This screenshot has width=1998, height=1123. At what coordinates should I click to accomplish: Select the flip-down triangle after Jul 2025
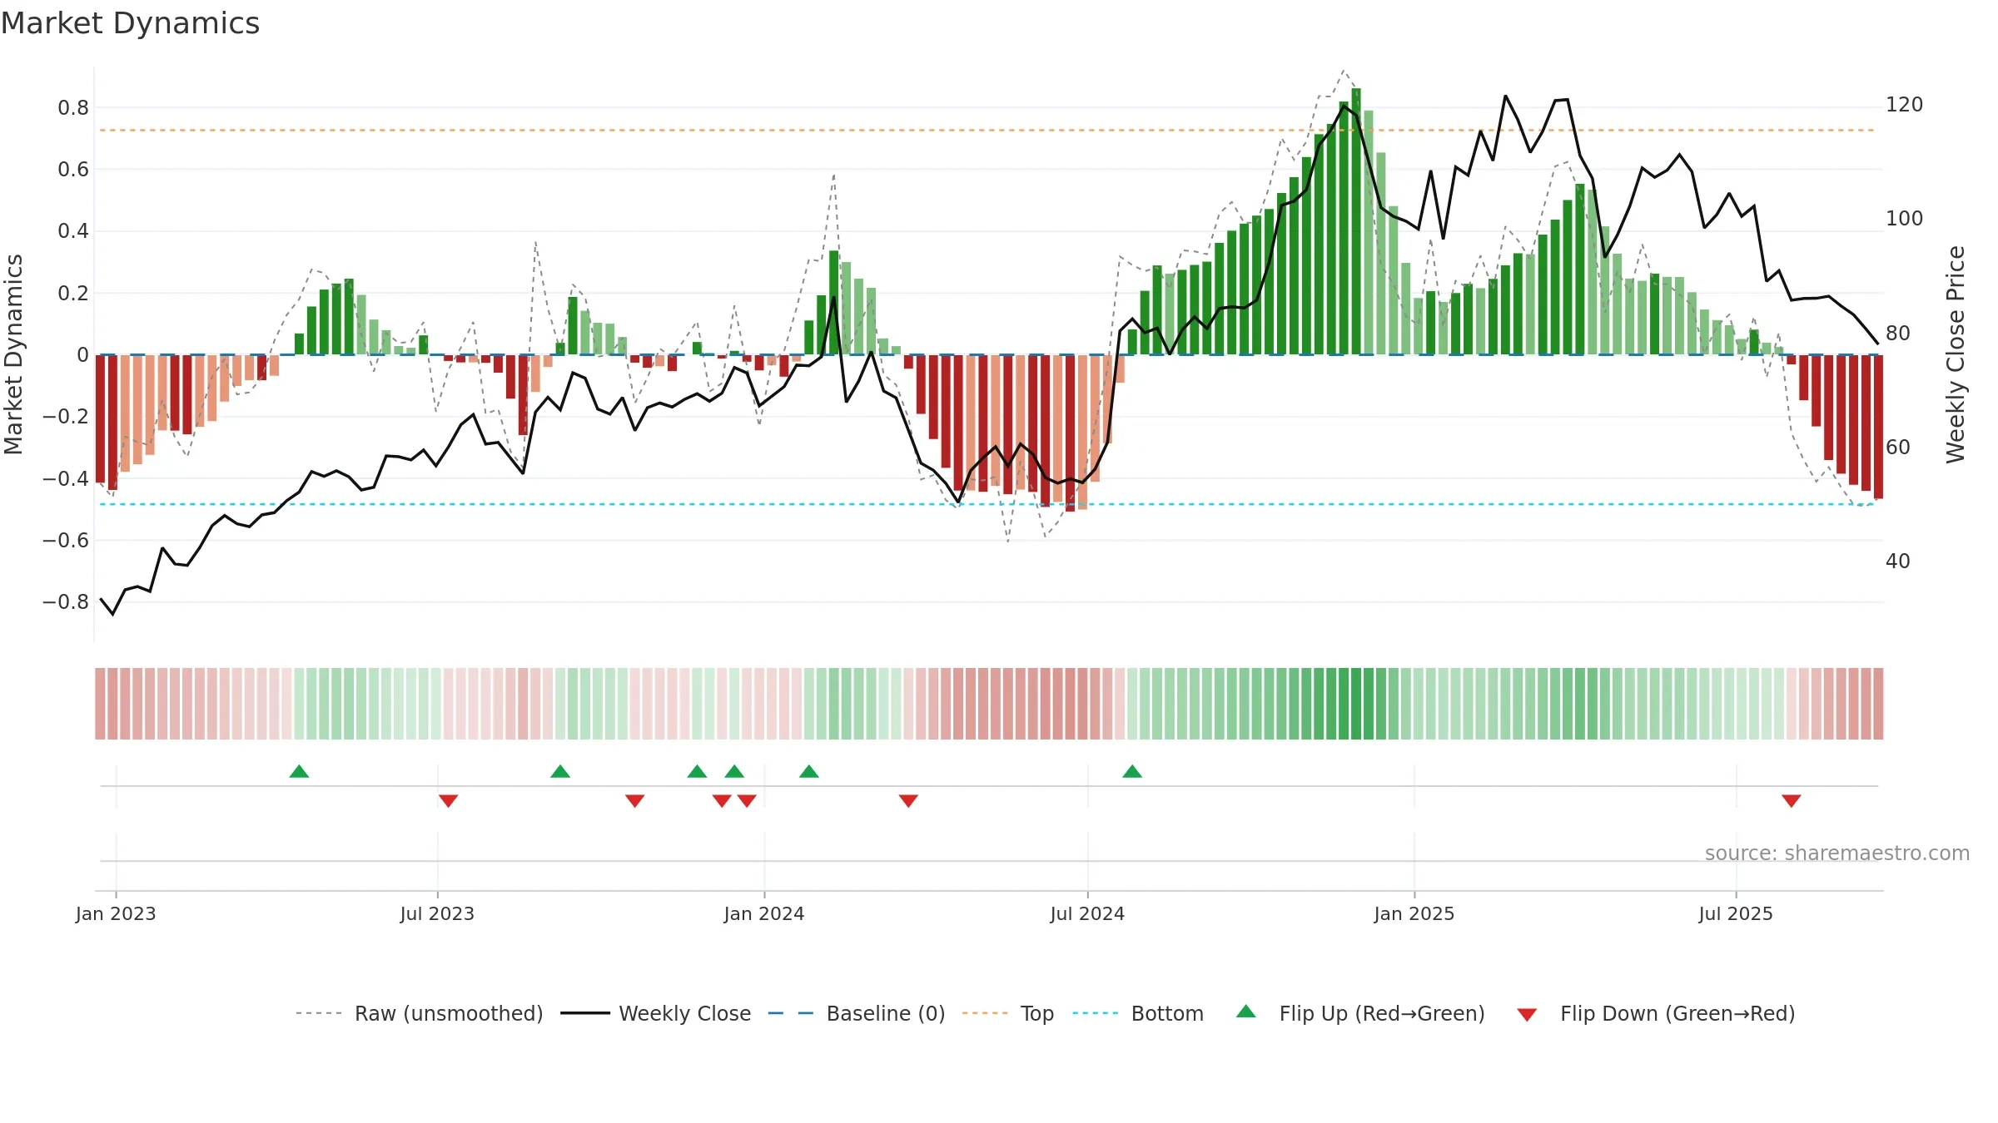pos(1792,801)
